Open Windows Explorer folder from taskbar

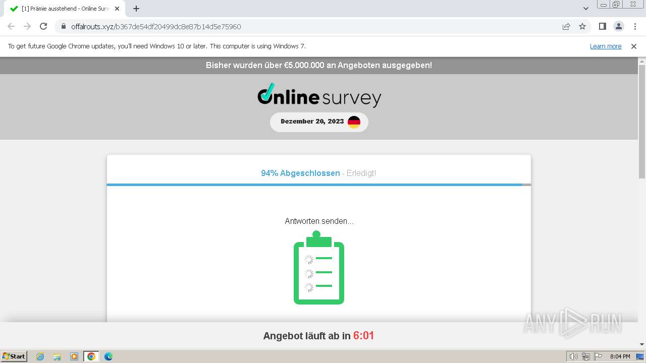pos(57,356)
